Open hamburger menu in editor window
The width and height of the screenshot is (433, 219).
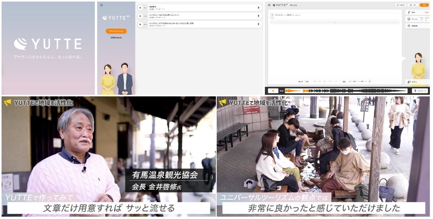[269, 5]
